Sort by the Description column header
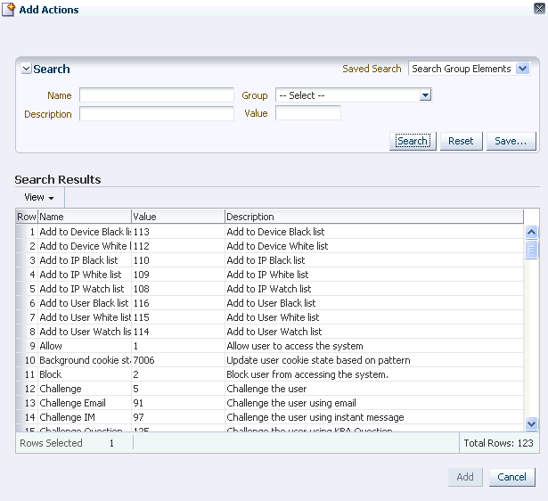Image resolution: width=548 pixels, height=501 pixels. point(374,217)
